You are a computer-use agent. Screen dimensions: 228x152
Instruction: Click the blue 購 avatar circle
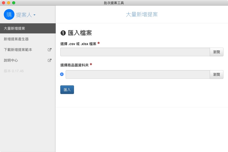click(x=9, y=14)
